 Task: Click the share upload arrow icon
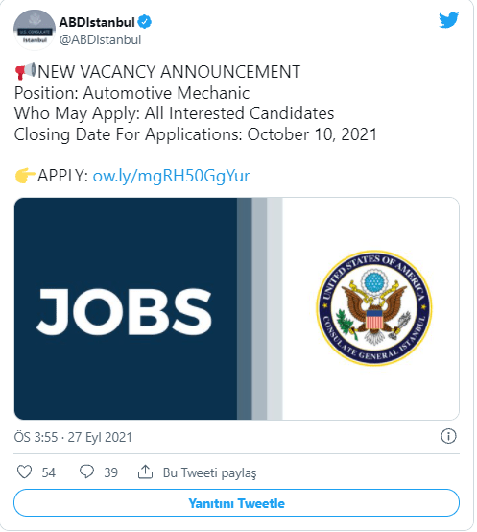point(145,472)
